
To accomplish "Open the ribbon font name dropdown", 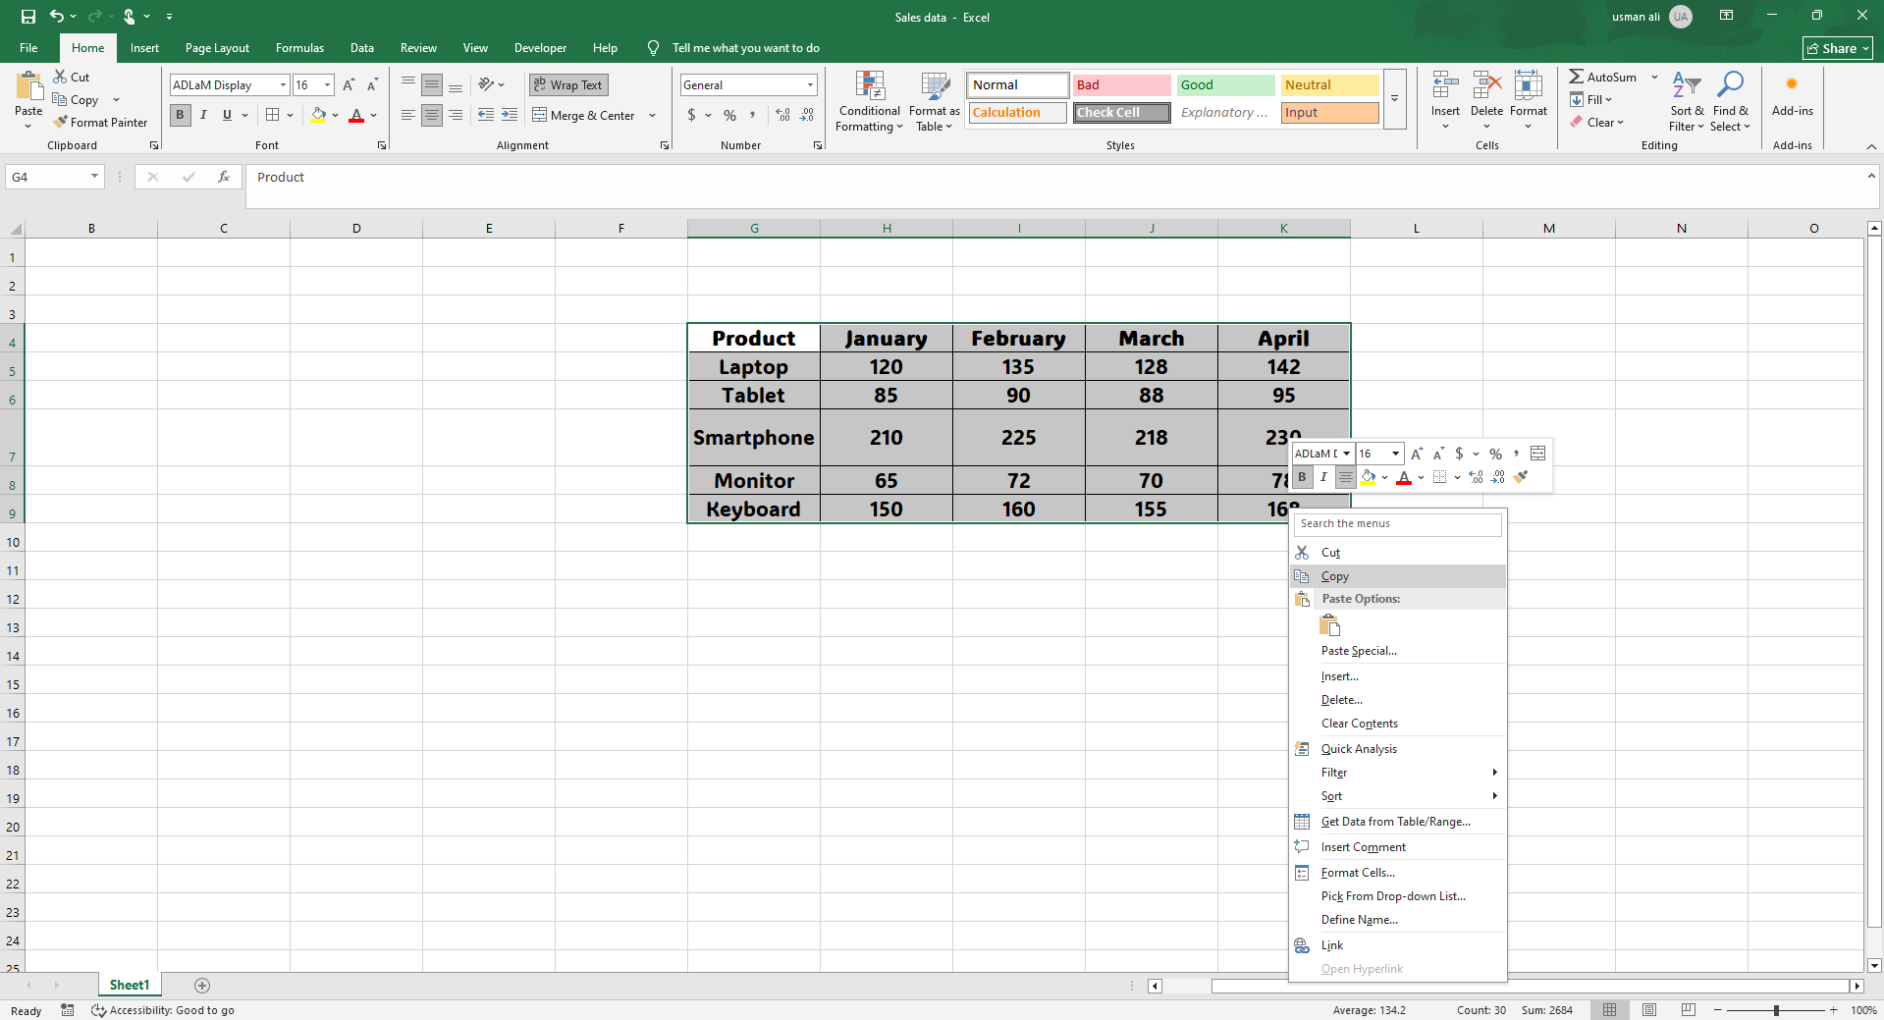I will pos(283,85).
